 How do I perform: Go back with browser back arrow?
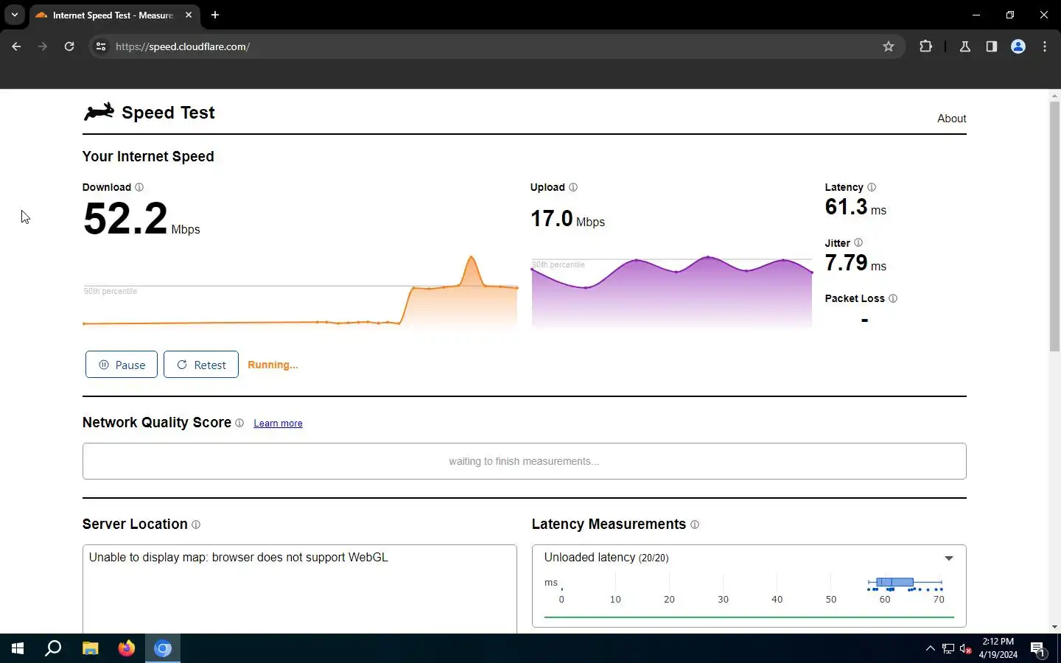[16, 46]
